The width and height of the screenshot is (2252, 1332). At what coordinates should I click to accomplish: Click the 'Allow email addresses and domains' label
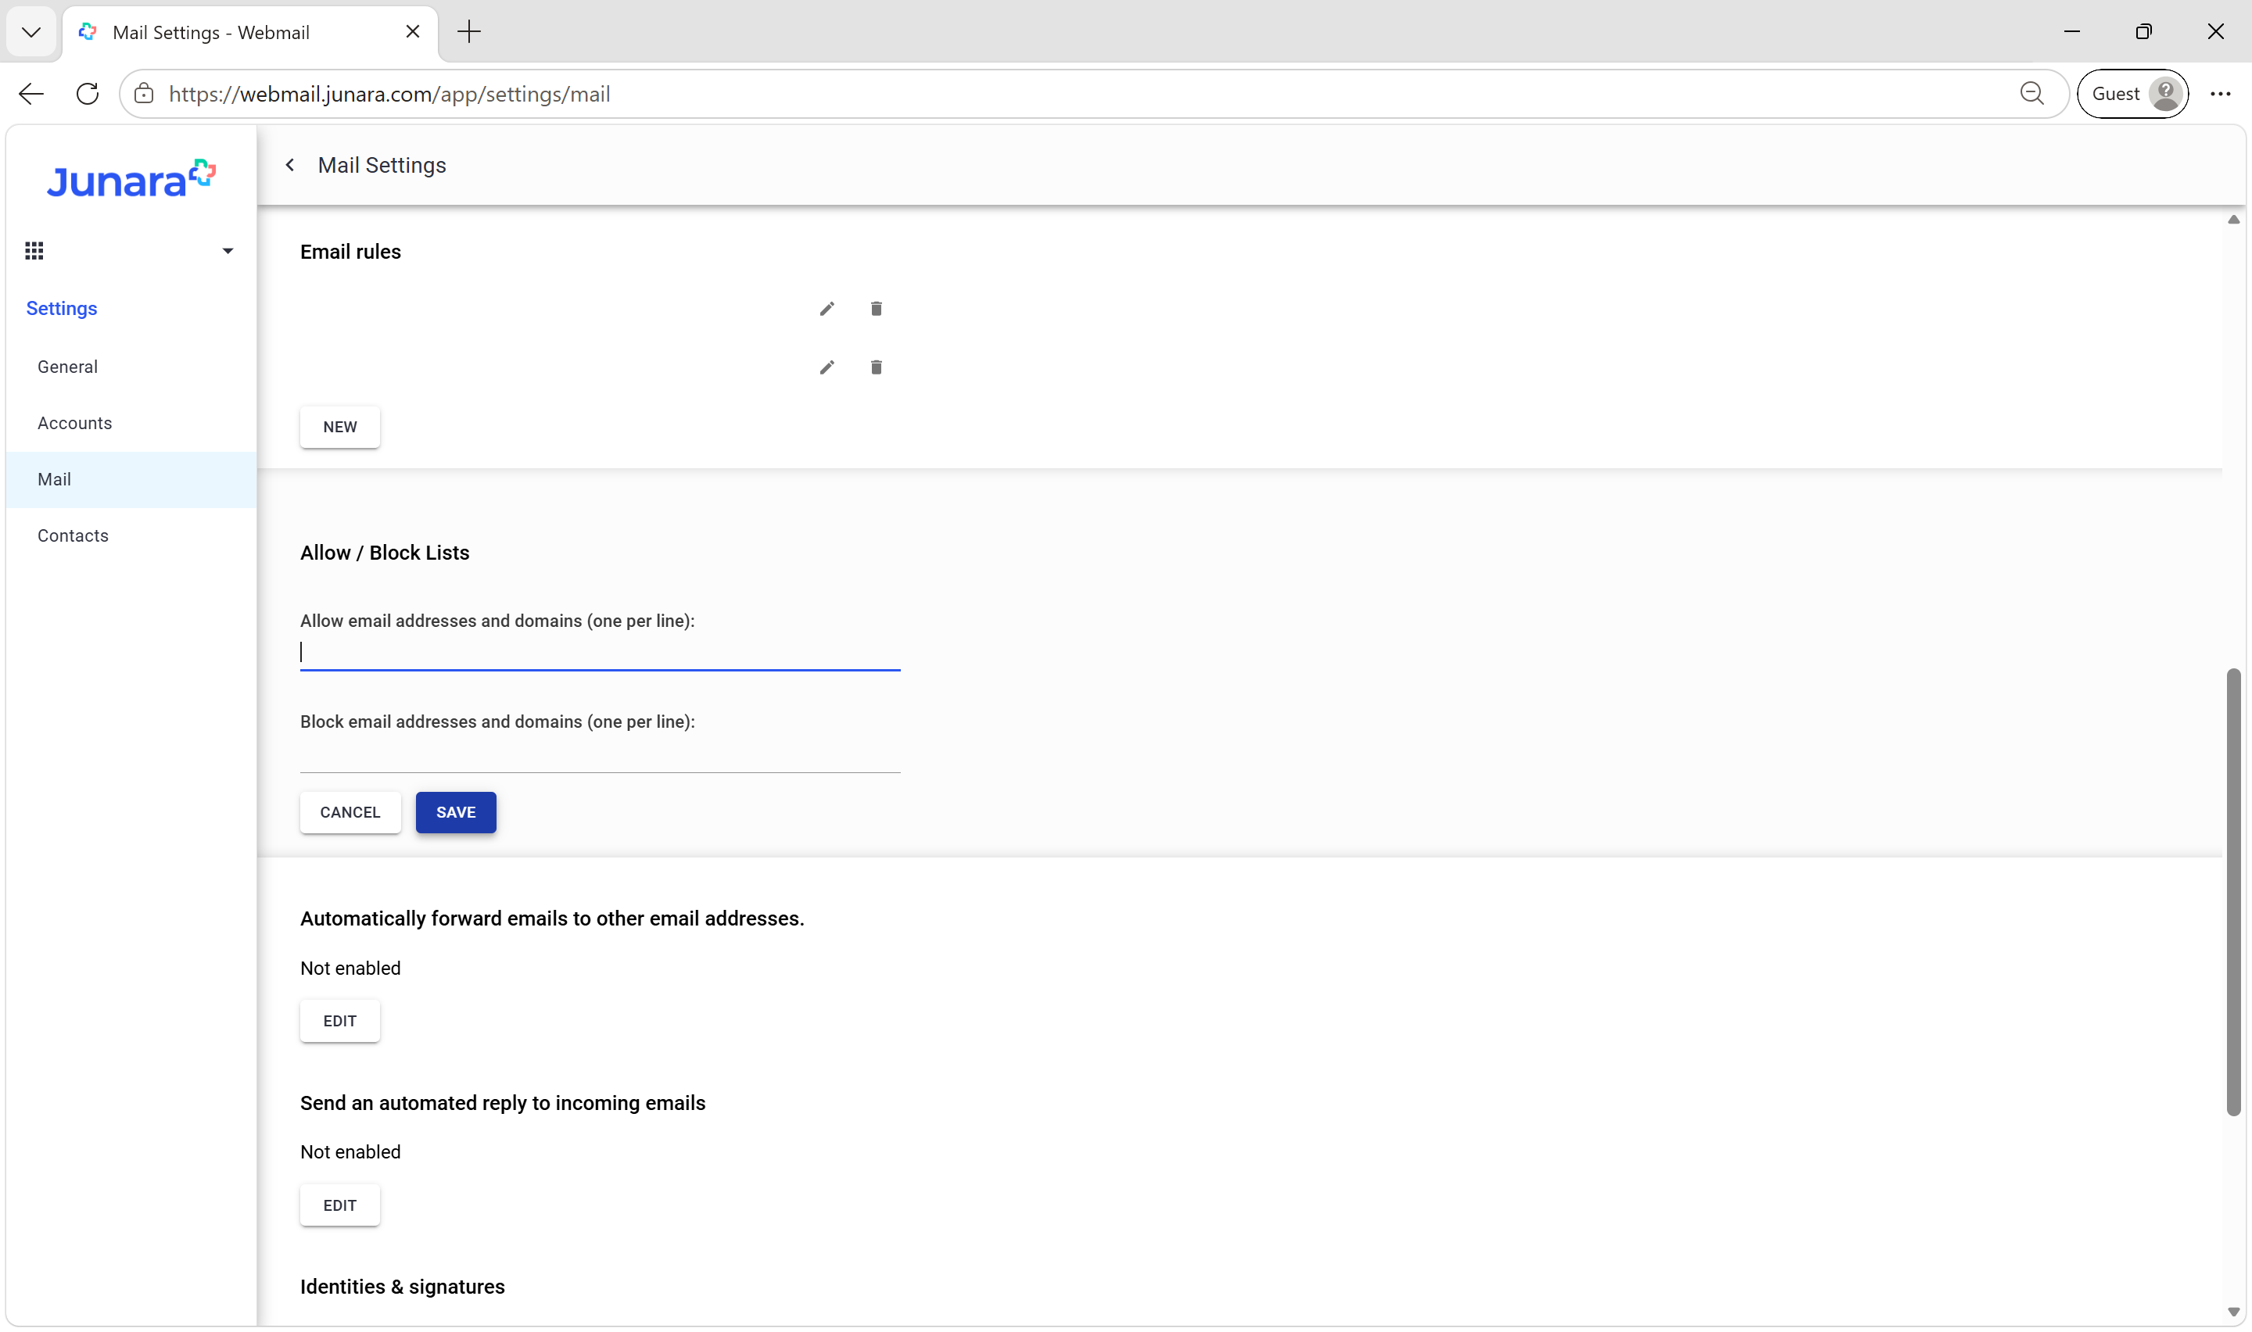497,621
